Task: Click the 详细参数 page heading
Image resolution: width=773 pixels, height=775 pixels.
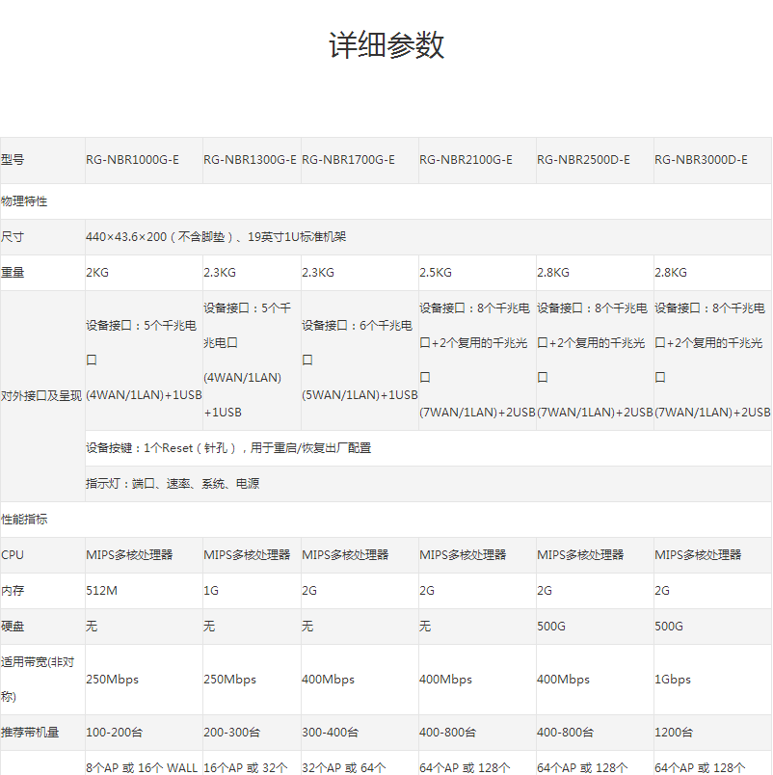Action: tap(386, 45)
